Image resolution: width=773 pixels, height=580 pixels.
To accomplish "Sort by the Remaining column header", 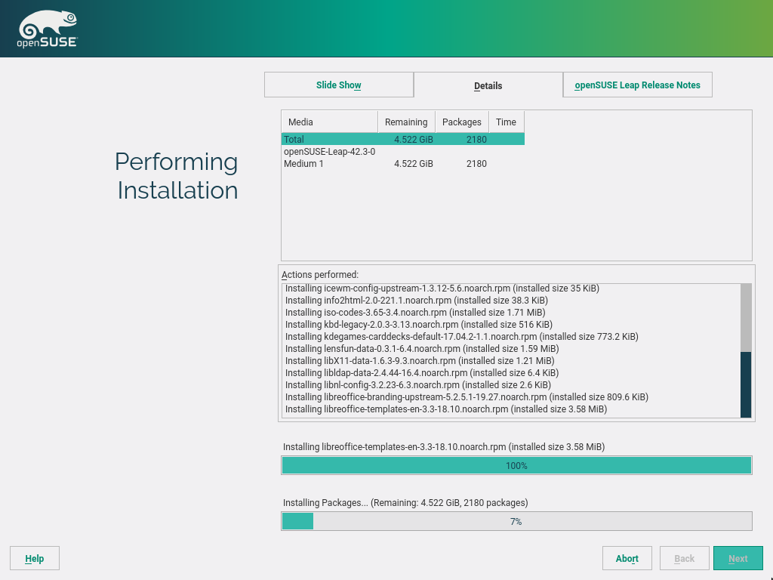I will click(406, 122).
